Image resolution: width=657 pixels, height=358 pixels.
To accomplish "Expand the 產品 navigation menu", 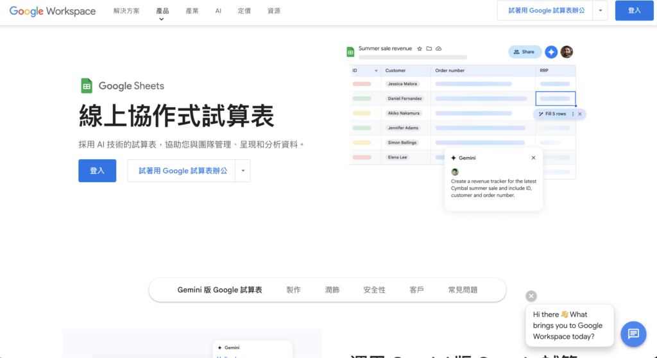I will pos(162,12).
